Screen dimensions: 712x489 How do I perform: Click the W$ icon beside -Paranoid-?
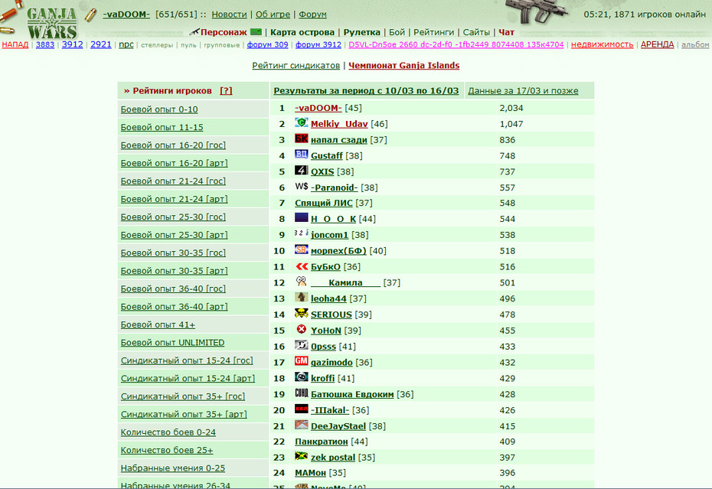tap(301, 186)
